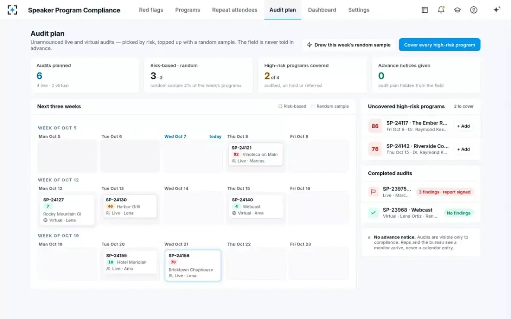Open the user profile icon

(x=474, y=10)
